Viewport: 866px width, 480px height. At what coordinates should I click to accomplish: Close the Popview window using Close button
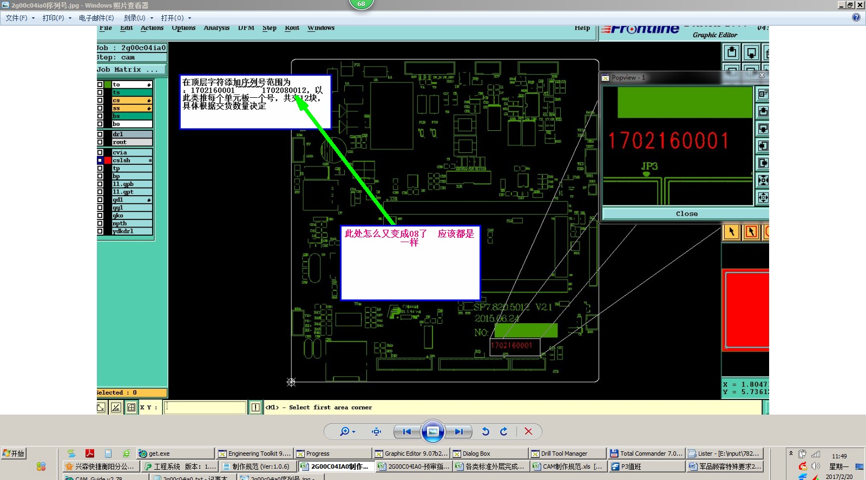coord(686,214)
